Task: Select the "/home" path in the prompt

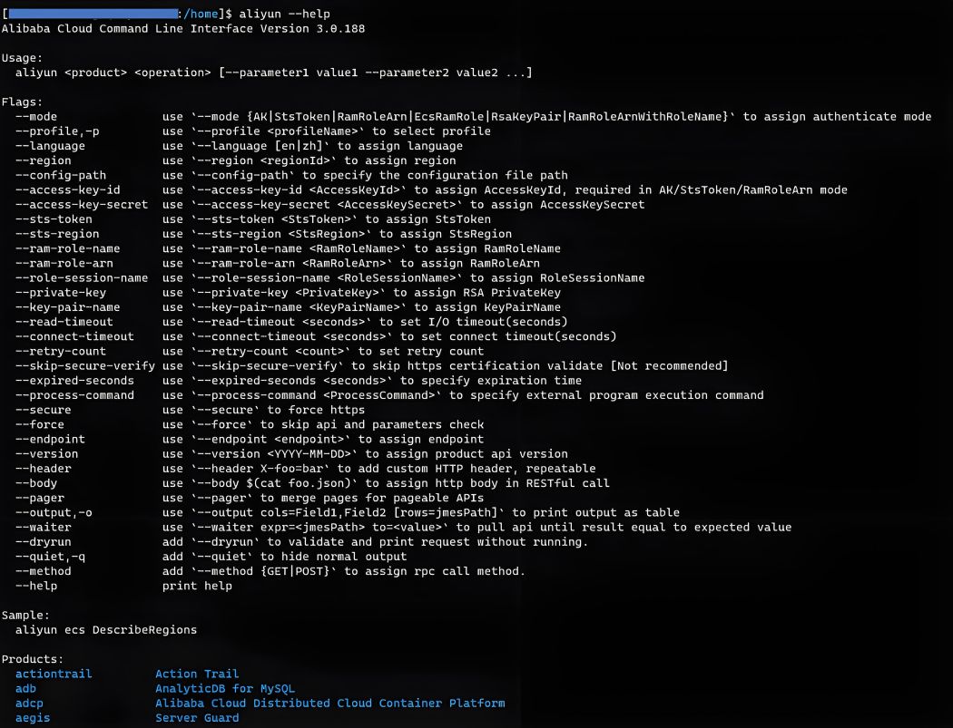Action: [201, 14]
